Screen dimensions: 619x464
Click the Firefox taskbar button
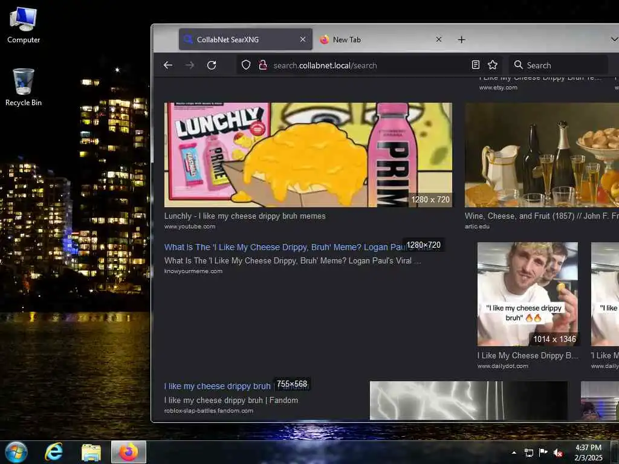coord(129,452)
